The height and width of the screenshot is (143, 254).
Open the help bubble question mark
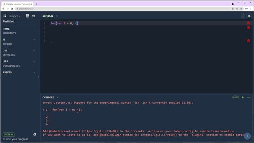click(x=247, y=136)
